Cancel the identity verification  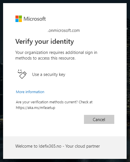click(99, 119)
